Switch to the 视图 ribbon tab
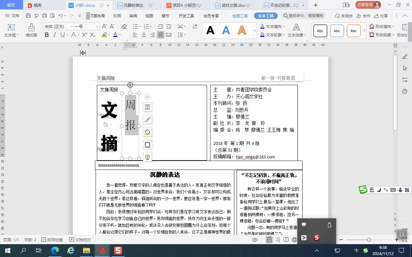Image resolution: width=412 pixels, height=257 pixels. pos(149,16)
